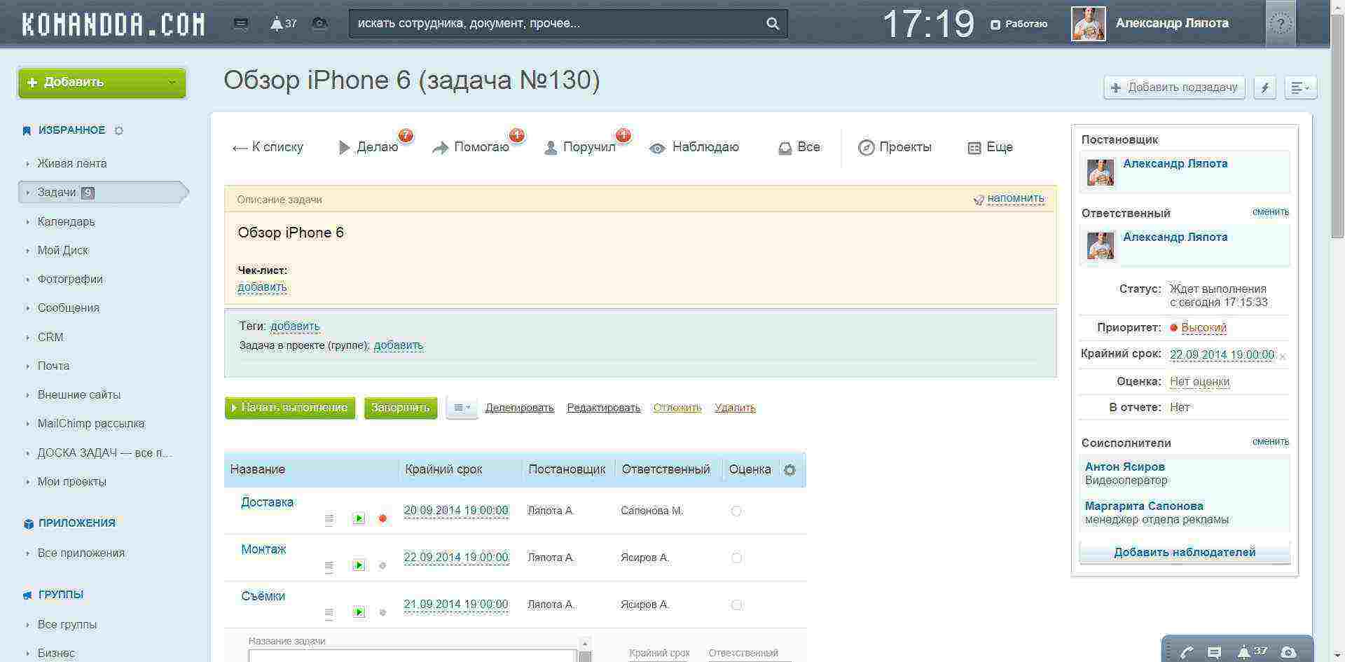Screen dimensions: 1345x662
Task: Start the Съёмки subtask with play icon
Action: [x=359, y=612]
